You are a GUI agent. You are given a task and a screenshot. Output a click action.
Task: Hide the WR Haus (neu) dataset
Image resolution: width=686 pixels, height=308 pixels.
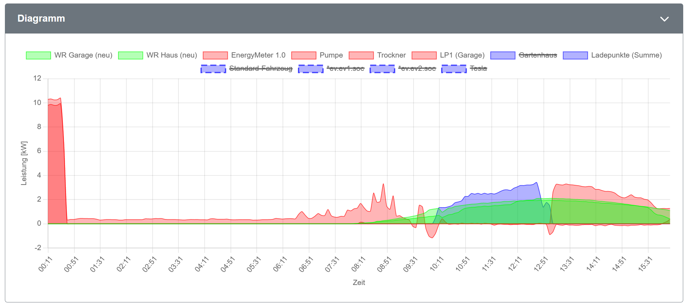point(171,55)
